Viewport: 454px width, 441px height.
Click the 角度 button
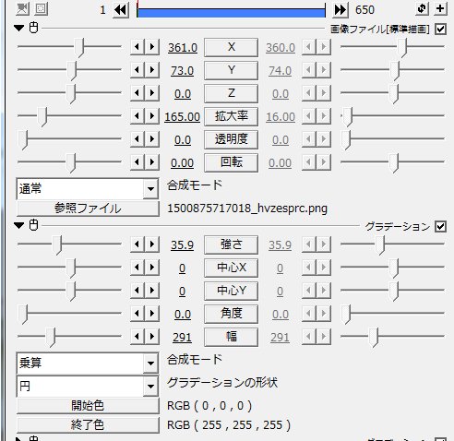231,314
